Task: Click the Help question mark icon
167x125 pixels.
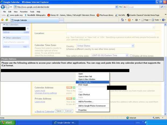Action: tap(163, 20)
